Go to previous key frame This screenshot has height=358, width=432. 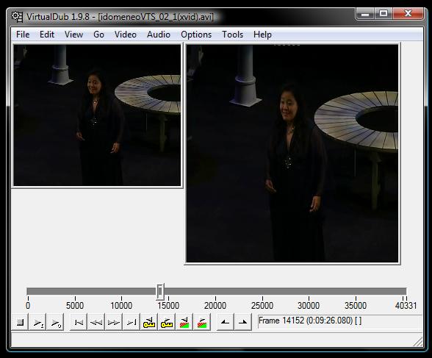pyautogui.click(x=149, y=322)
